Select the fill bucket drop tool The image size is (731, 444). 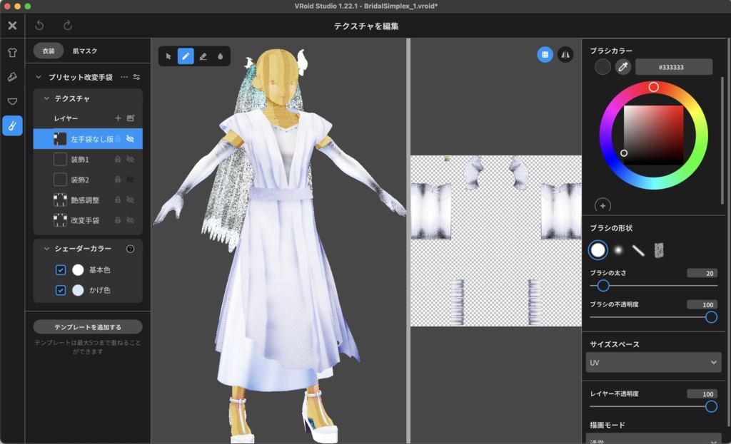220,56
